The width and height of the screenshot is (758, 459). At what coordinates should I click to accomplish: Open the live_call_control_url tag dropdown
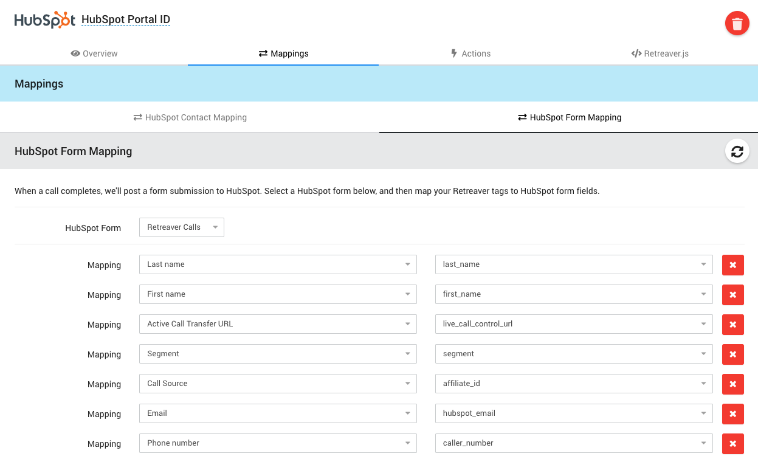point(573,324)
